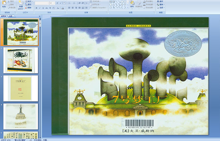This screenshot has height=141, width=220.
Task: Select the Down Arrow block shape
Action: [x=125, y=5]
